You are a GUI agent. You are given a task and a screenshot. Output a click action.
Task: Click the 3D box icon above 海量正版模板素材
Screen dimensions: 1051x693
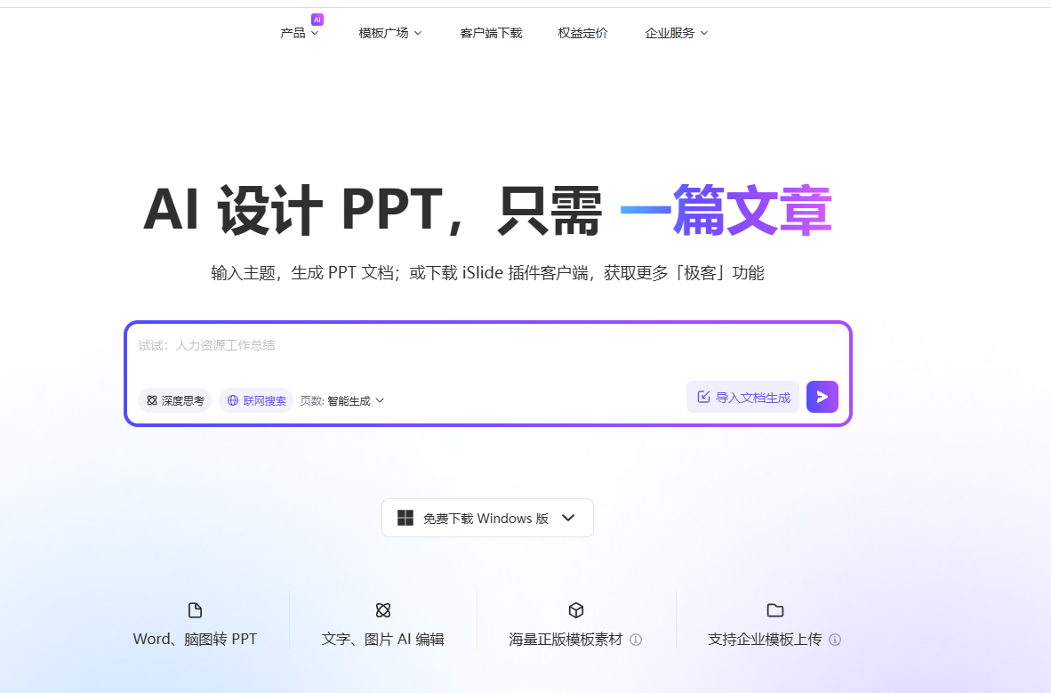[576, 610]
